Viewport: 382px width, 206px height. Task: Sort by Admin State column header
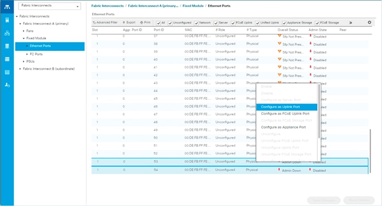point(317,30)
